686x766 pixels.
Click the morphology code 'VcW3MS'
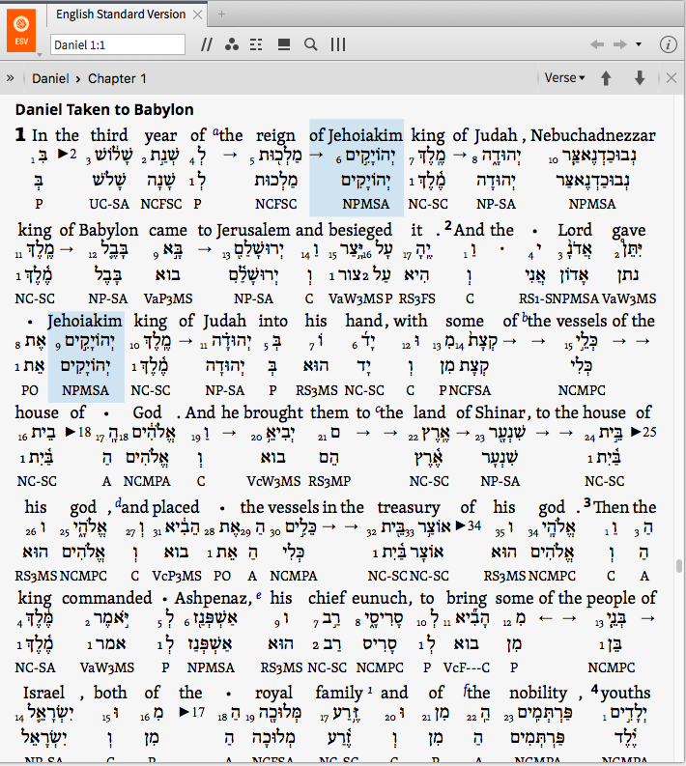[273, 481]
